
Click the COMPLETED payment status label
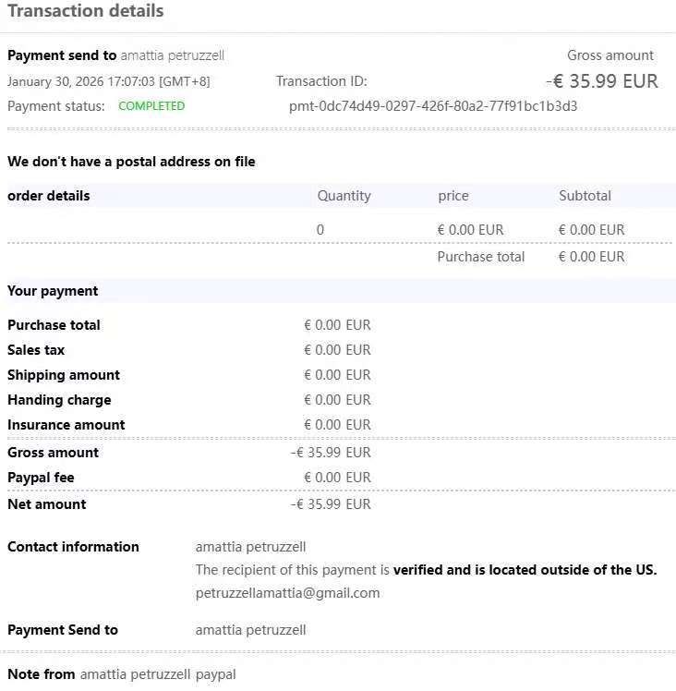click(151, 106)
